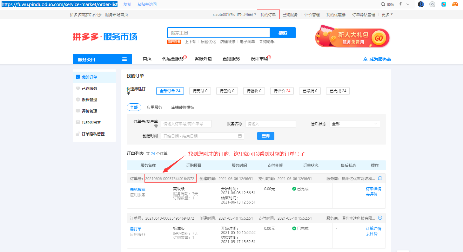463x252 pixels.
Task: Open the 代运营服务 nav tab
Action: [173, 59]
